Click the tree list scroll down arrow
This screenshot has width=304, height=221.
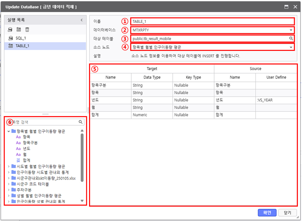pyautogui.click(x=82, y=201)
